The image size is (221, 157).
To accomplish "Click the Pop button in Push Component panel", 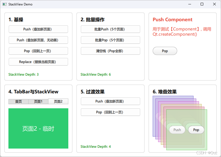I will click(x=165, y=51).
